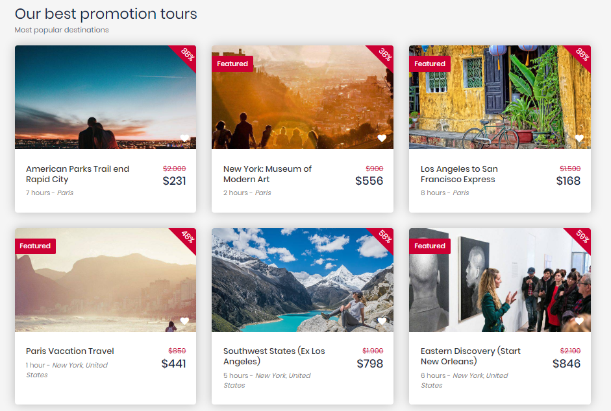Click the 88% discount ribbon on first tour
Screen dimensions: 611x411
coord(186,54)
